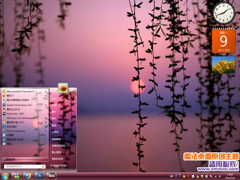The height and width of the screenshot is (180, 240).
Task: Click the green people icon on the taskbar
Action: [x=17, y=176]
